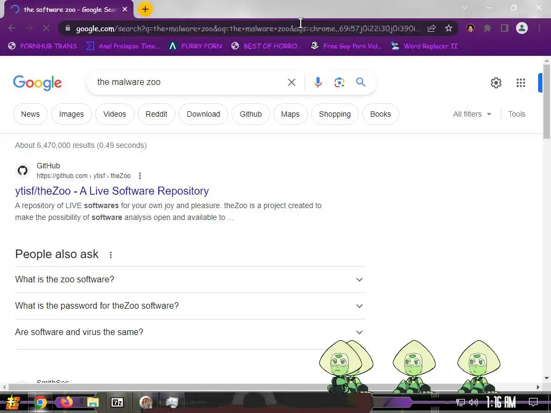
Task: Expand 'What is the password for theZoo software?'
Action: tap(190, 306)
